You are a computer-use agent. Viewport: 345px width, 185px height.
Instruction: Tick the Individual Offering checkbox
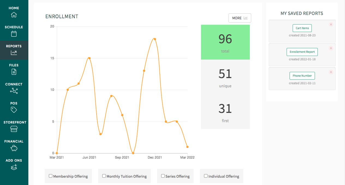click(206, 176)
